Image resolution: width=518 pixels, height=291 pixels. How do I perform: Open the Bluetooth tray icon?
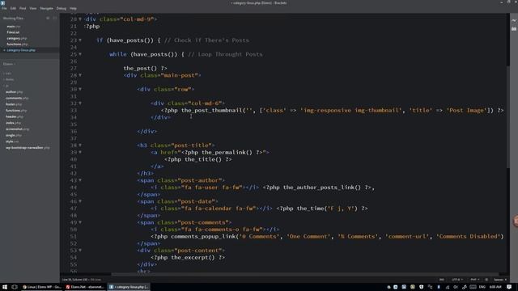(439, 287)
